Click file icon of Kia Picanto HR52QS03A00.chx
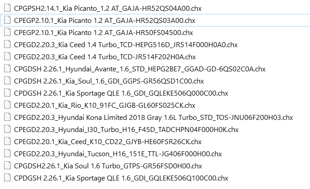 pyautogui.click(x=6, y=20)
